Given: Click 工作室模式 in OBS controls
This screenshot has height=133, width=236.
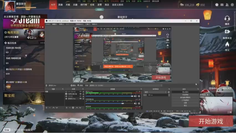Looking at the screenshot, I should coord(185,100).
